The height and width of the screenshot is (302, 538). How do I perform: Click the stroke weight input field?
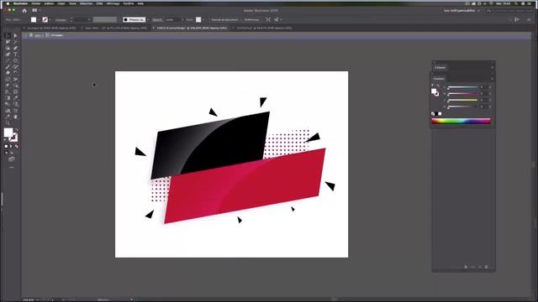(80, 20)
